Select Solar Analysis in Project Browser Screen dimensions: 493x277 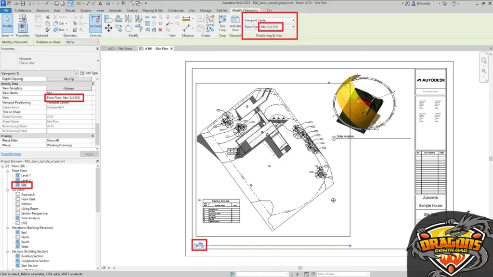tap(30, 218)
